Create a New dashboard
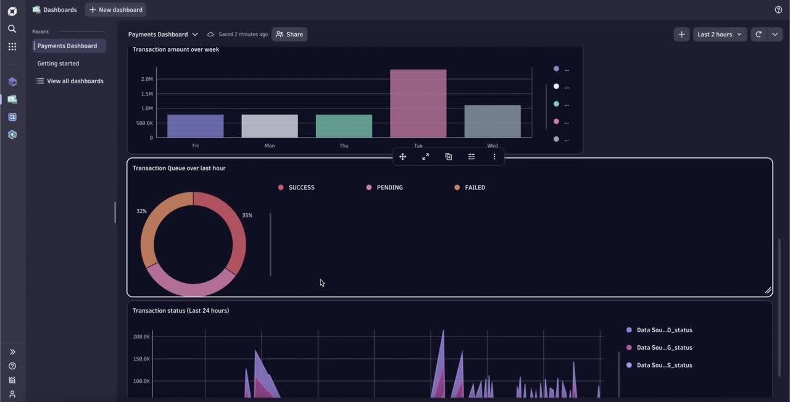790x402 pixels. pos(115,10)
